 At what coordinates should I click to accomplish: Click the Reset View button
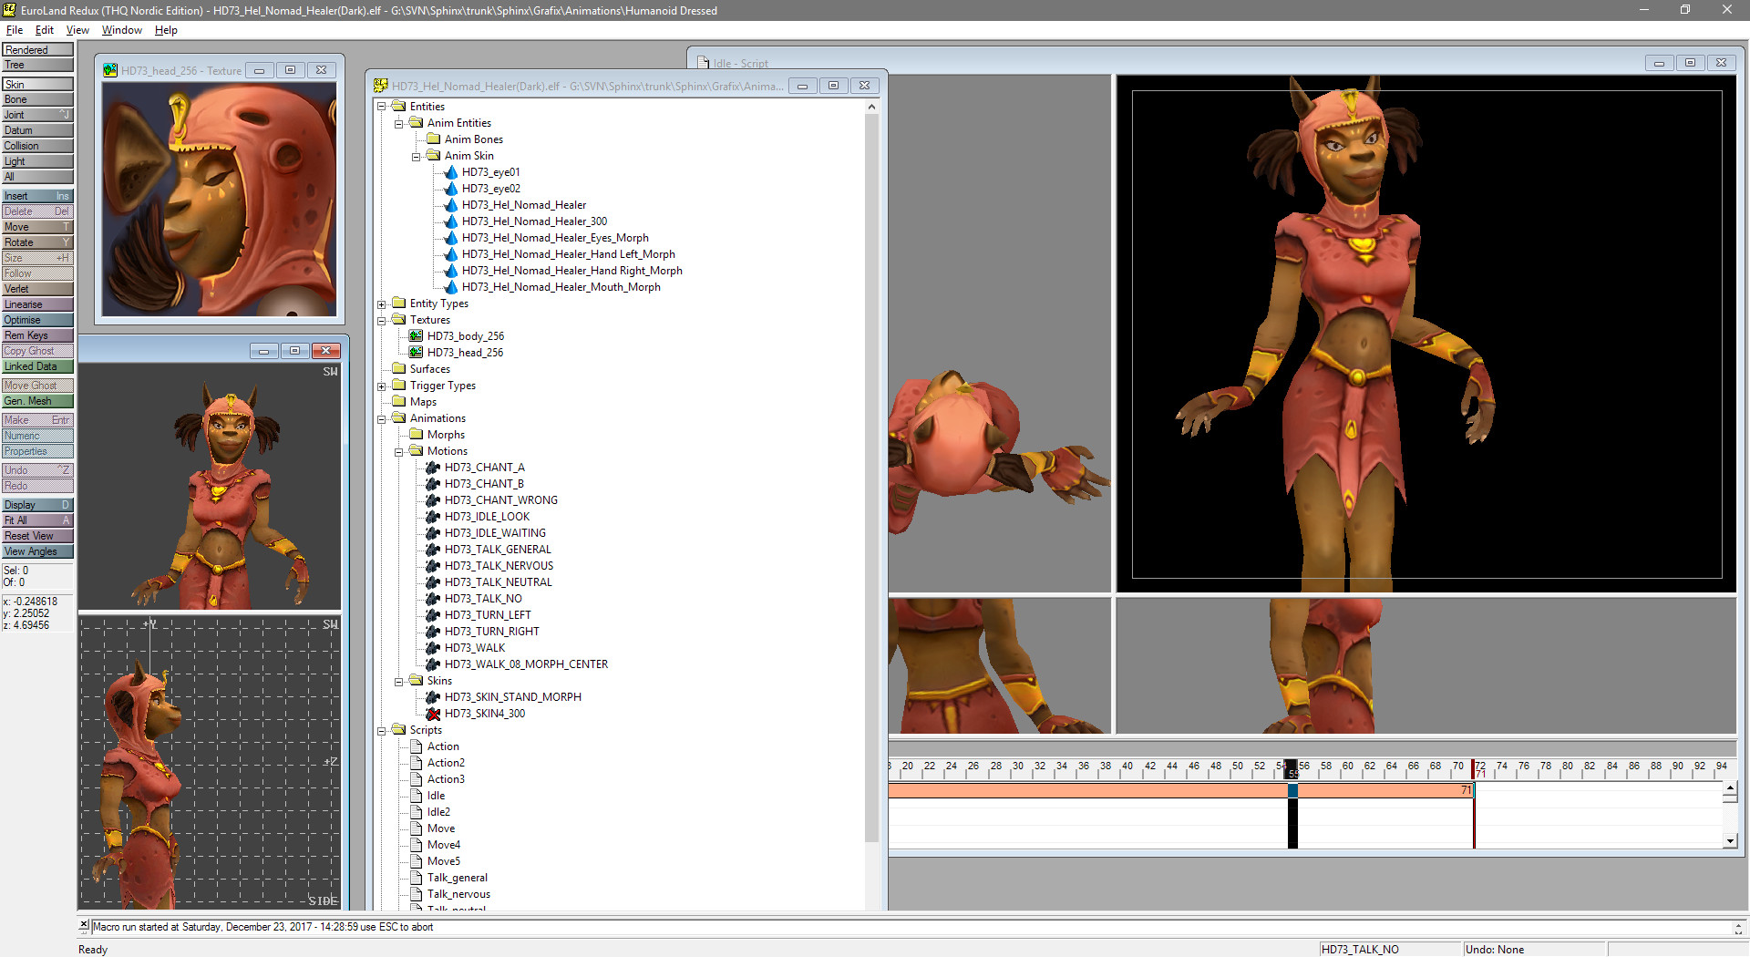36,536
